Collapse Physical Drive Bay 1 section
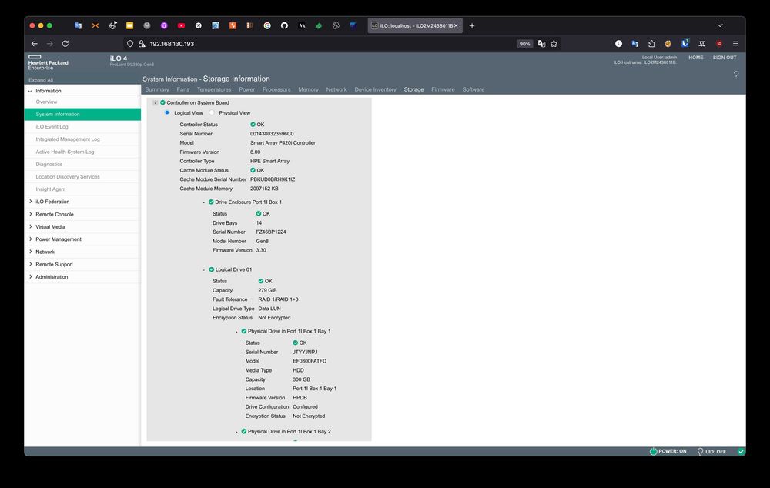Viewport: 770px width, 488px height. click(x=236, y=332)
